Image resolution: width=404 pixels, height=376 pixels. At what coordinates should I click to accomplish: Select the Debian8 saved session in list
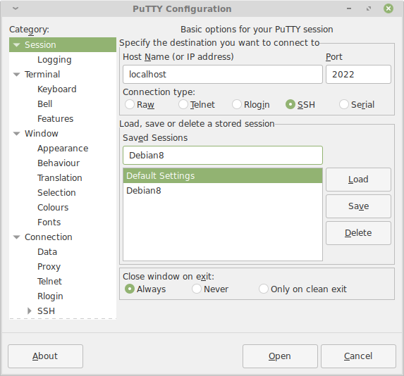(223, 191)
